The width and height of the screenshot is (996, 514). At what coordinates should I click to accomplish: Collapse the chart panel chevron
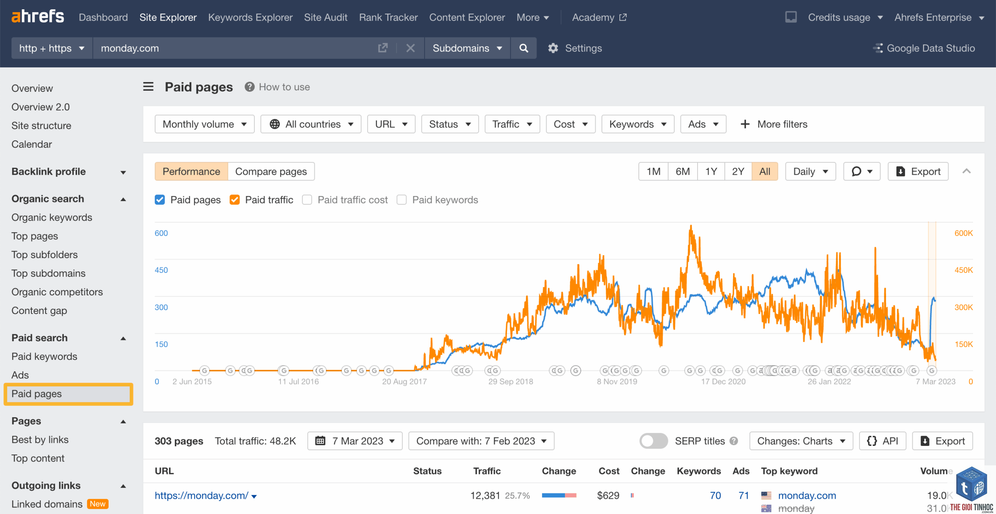tap(966, 171)
